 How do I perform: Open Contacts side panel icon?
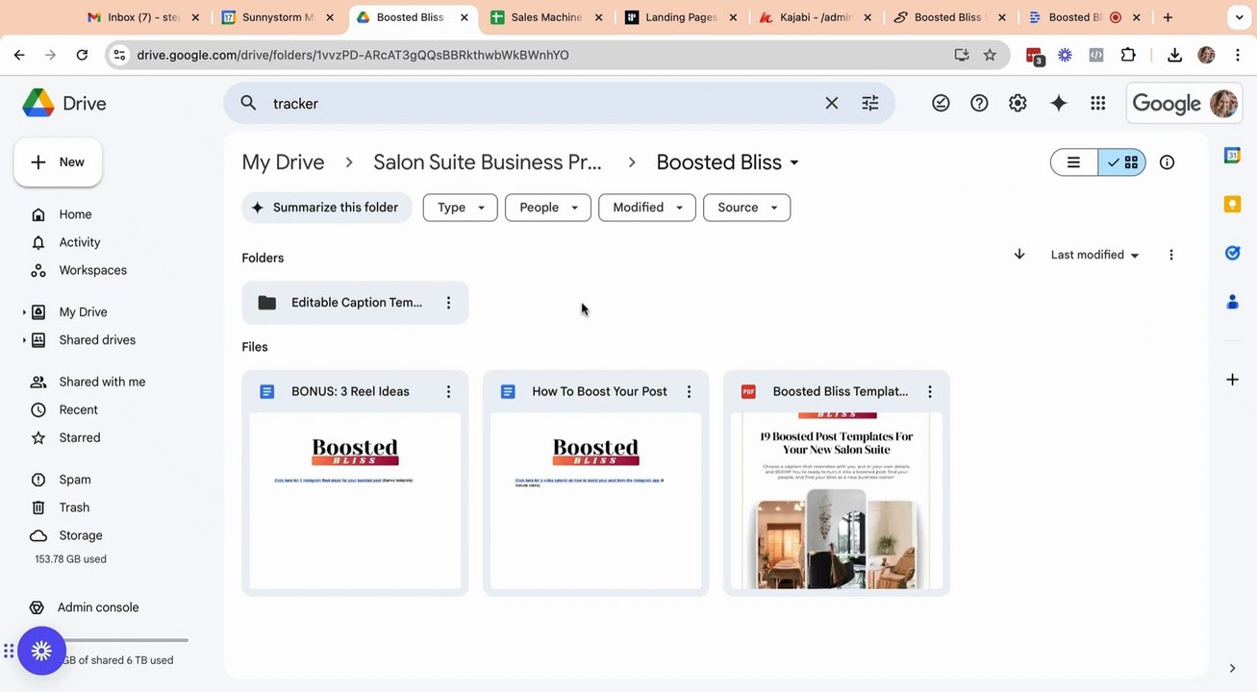[1232, 302]
